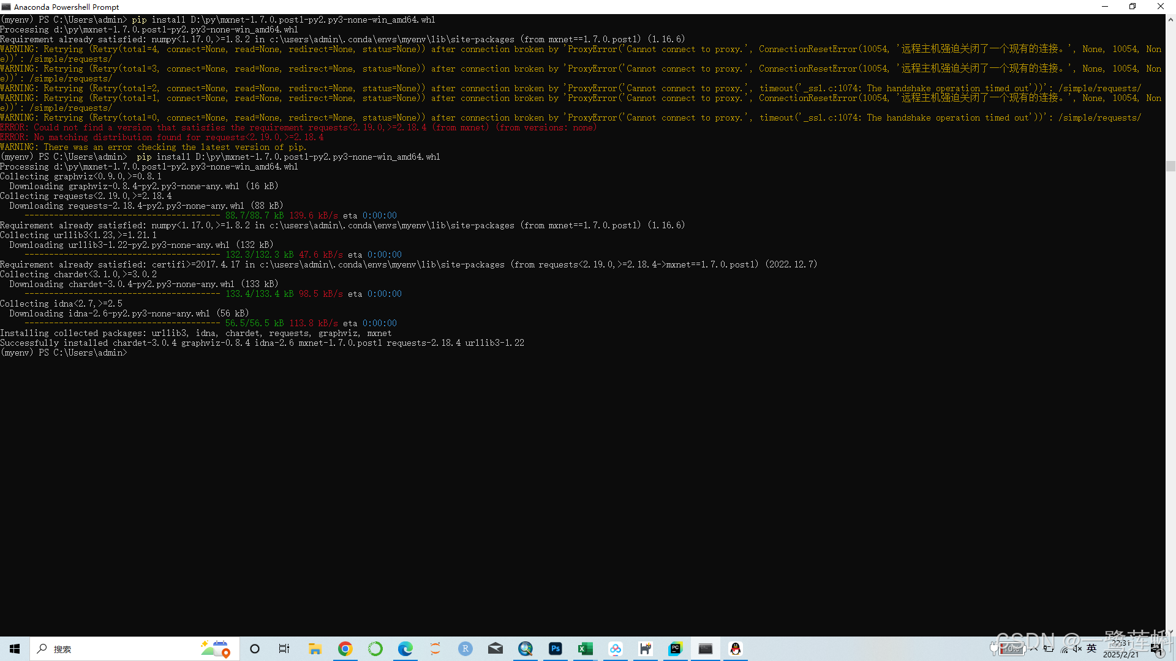The height and width of the screenshot is (661, 1176).
Task: Restore down the Powershell window
Action: [x=1132, y=7]
